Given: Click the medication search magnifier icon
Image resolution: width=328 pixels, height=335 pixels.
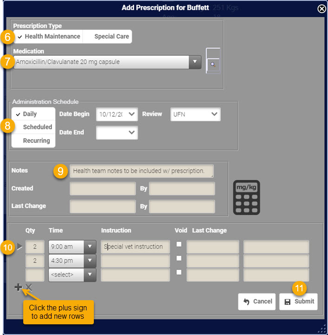Looking at the screenshot, I should pyautogui.click(x=213, y=64).
